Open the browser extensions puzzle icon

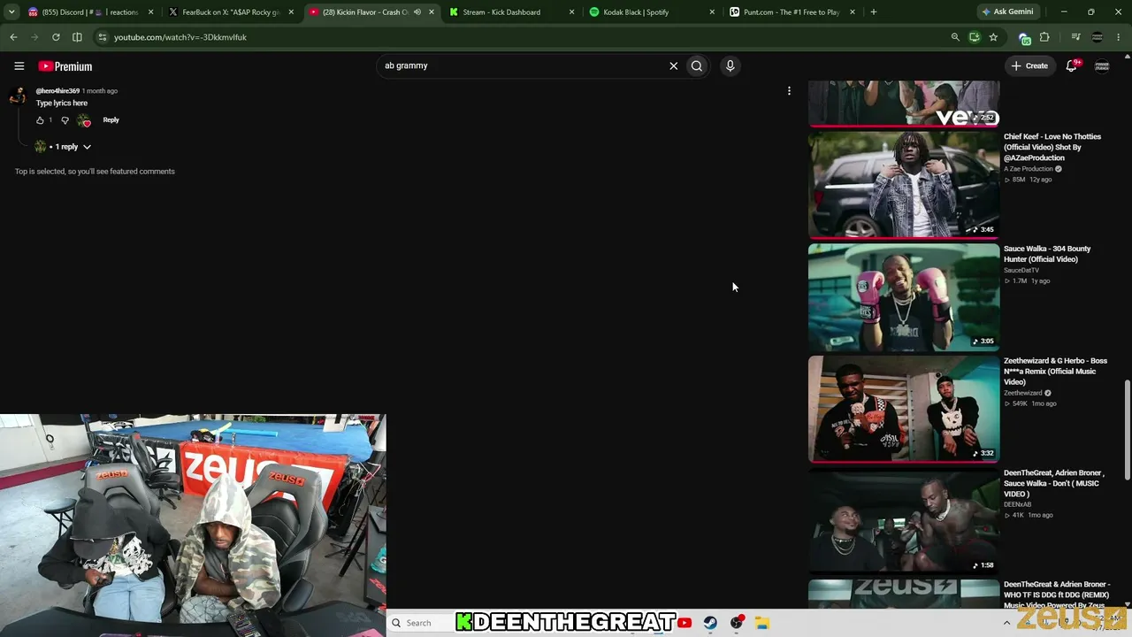(x=1044, y=37)
